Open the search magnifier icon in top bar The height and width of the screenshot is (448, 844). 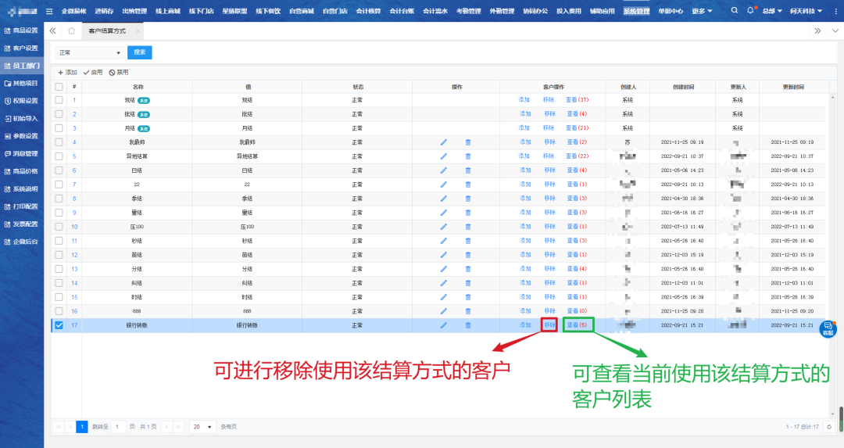coord(734,11)
